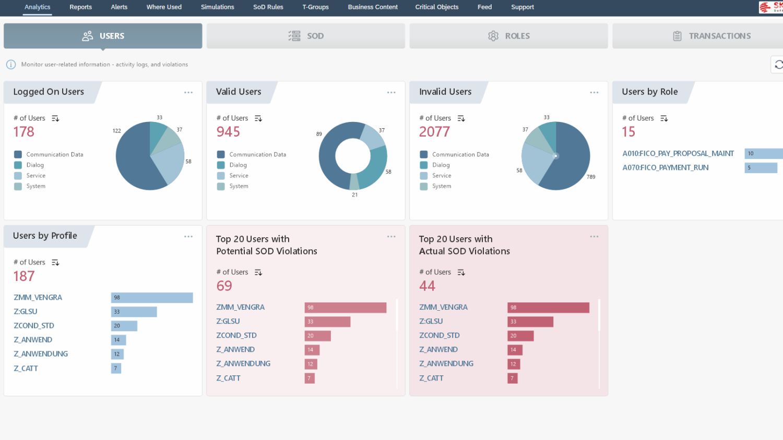Open ZMM_VENGRA in Users by Profile
The image size is (783, 440).
pos(38,298)
